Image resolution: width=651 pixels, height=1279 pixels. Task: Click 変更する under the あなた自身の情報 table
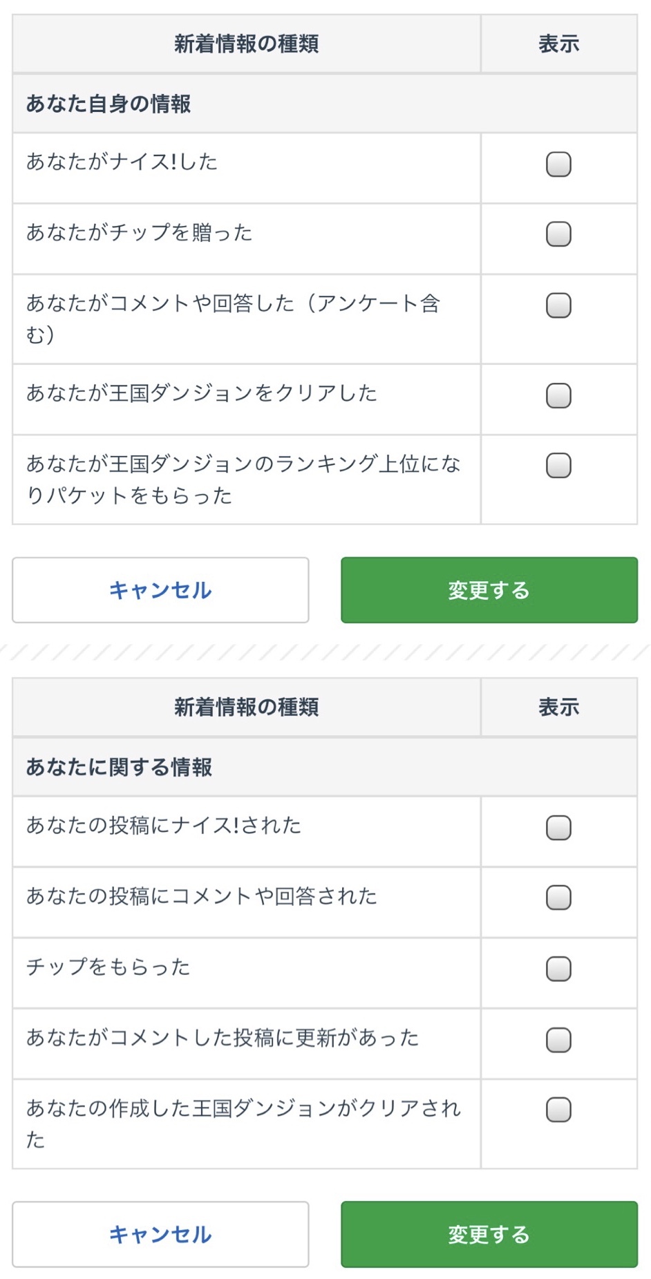coord(489,590)
